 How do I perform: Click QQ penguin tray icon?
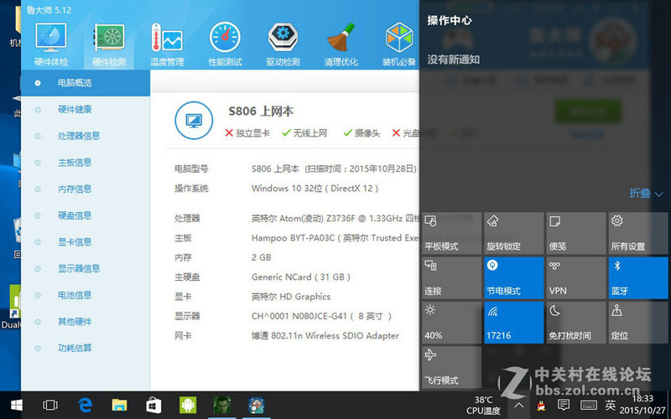541,406
